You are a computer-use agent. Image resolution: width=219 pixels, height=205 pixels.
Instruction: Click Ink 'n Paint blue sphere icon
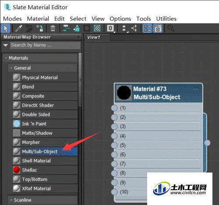click(x=17, y=124)
